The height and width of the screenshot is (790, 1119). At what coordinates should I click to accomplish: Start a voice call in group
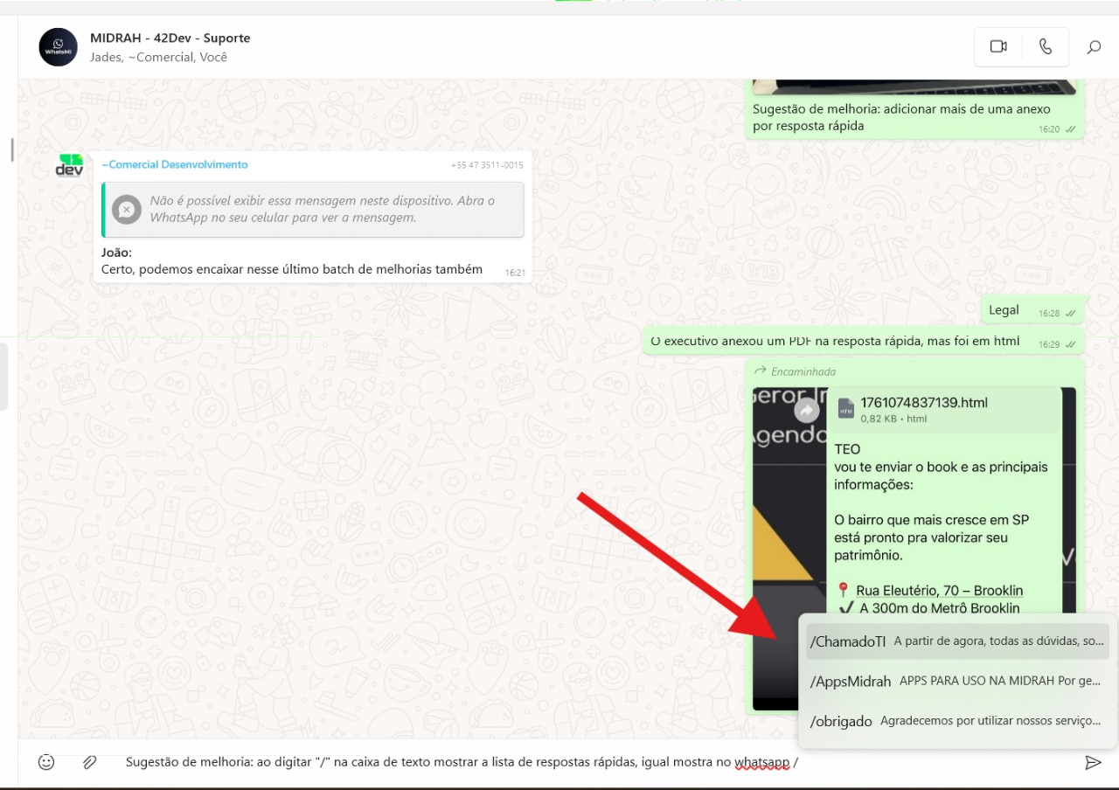[1046, 47]
